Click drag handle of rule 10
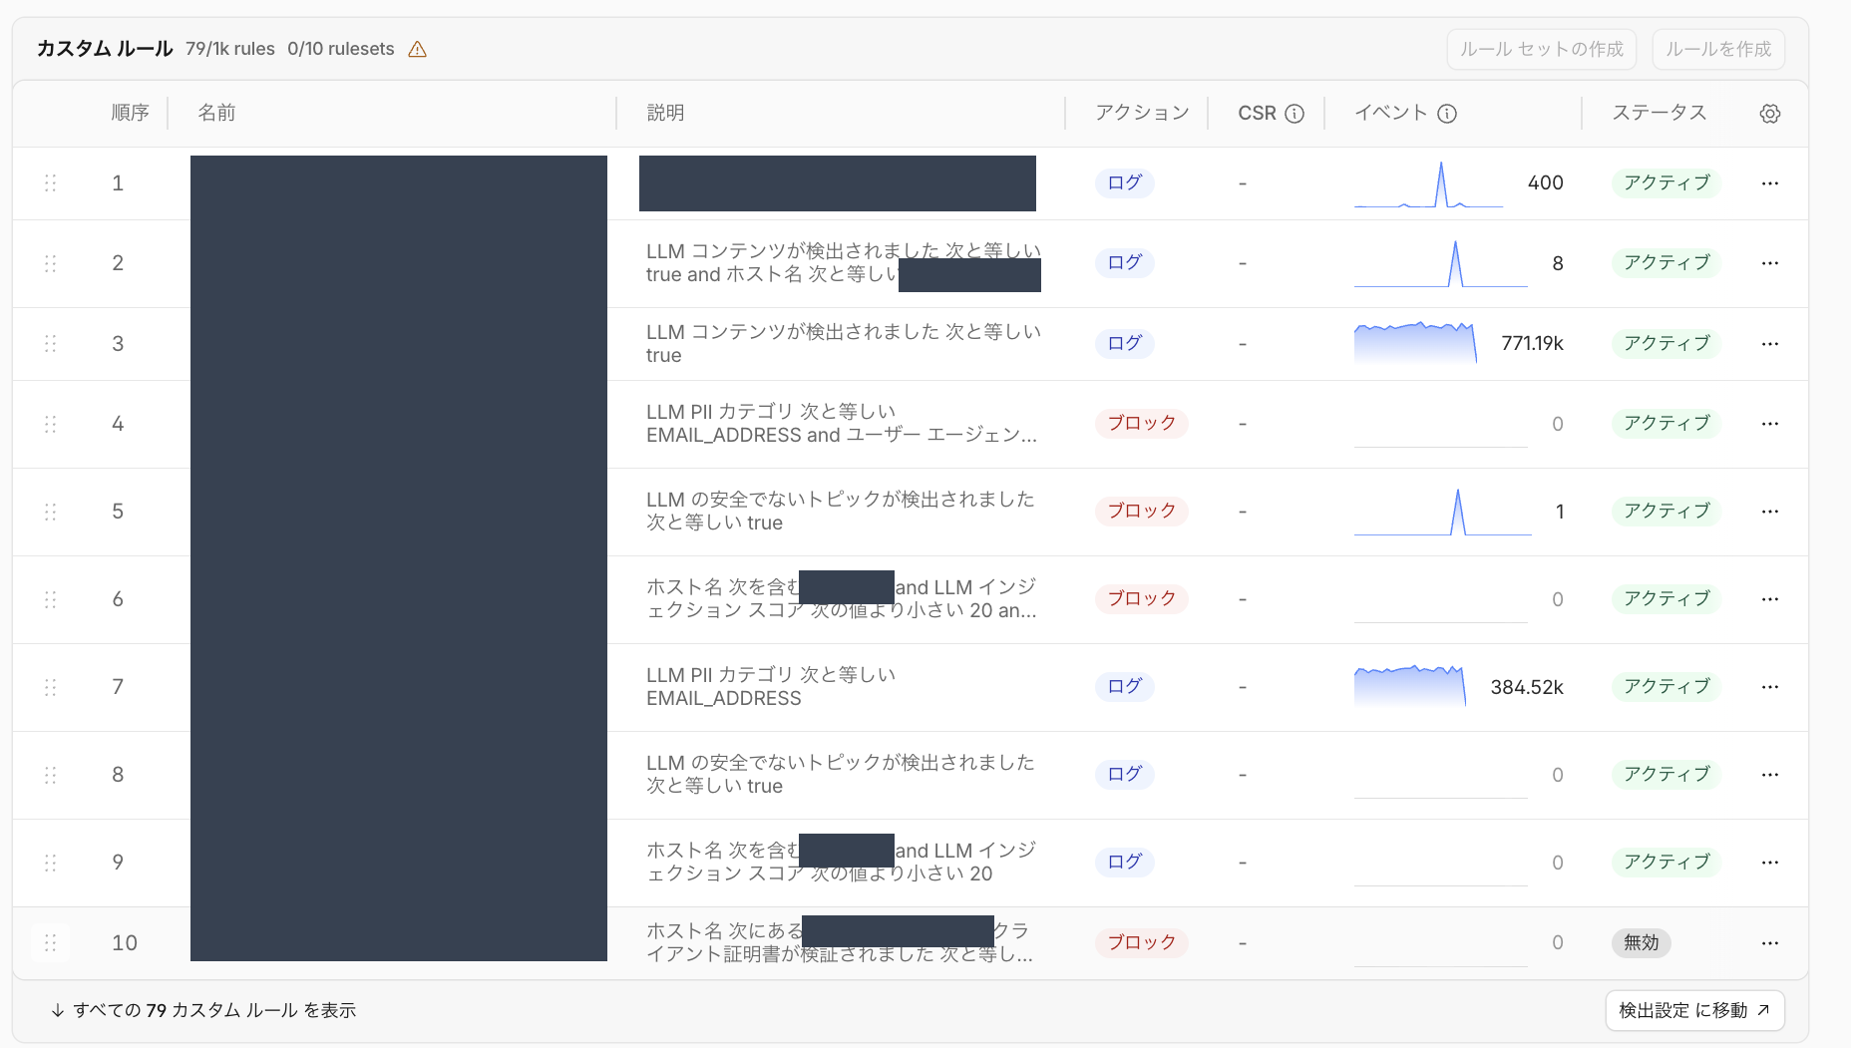1851x1048 pixels. coord(51,943)
